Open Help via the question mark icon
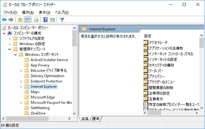The height and width of the screenshot is (129, 205). tap(45, 20)
